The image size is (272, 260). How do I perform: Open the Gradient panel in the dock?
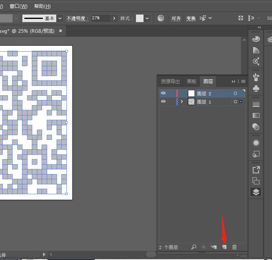point(256,115)
